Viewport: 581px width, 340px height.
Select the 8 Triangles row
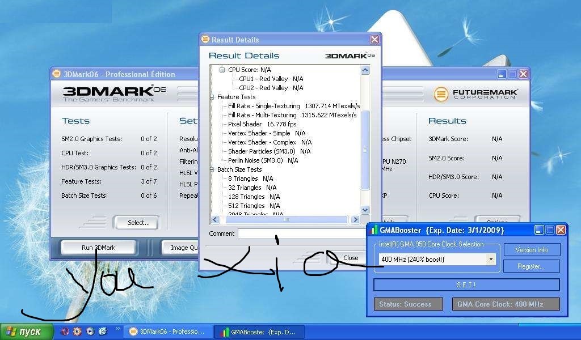click(x=250, y=178)
